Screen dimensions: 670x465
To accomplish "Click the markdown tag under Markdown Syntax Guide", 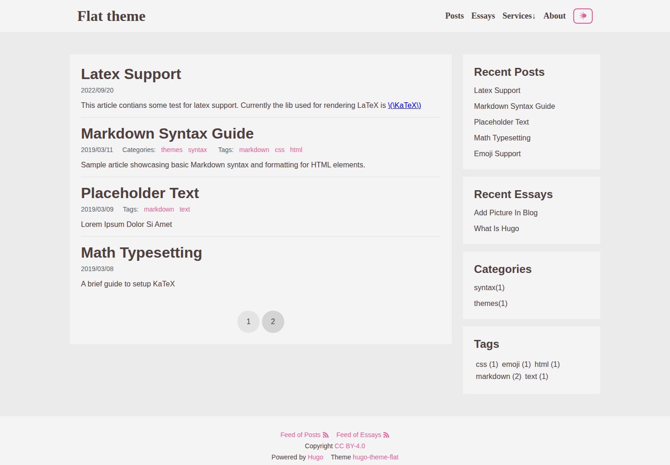I will (x=254, y=150).
